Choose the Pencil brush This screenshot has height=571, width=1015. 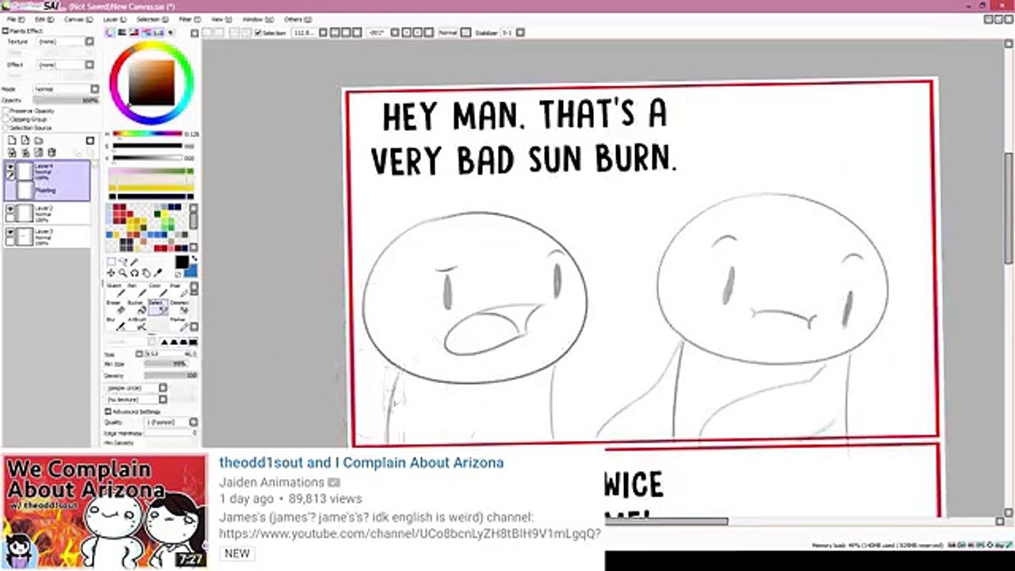[x=116, y=290]
